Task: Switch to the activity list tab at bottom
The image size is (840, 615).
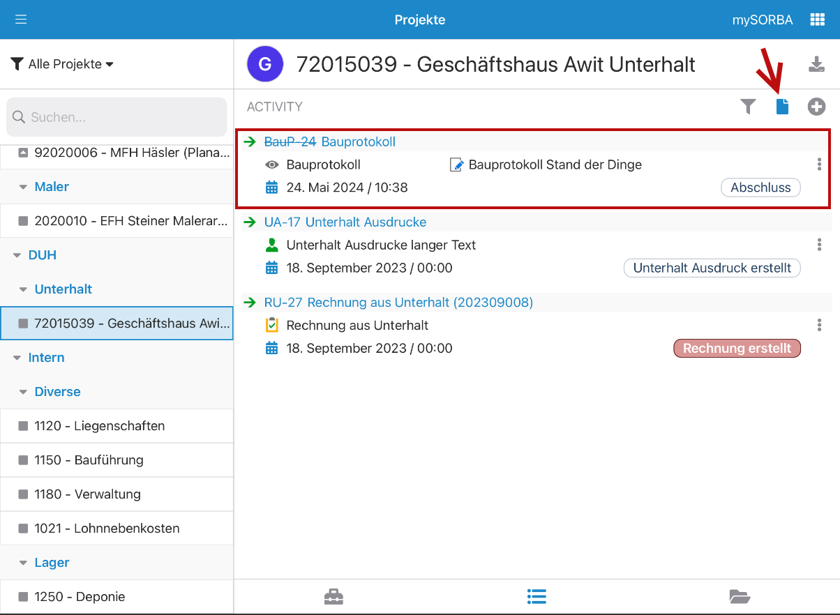Action: coord(537,597)
